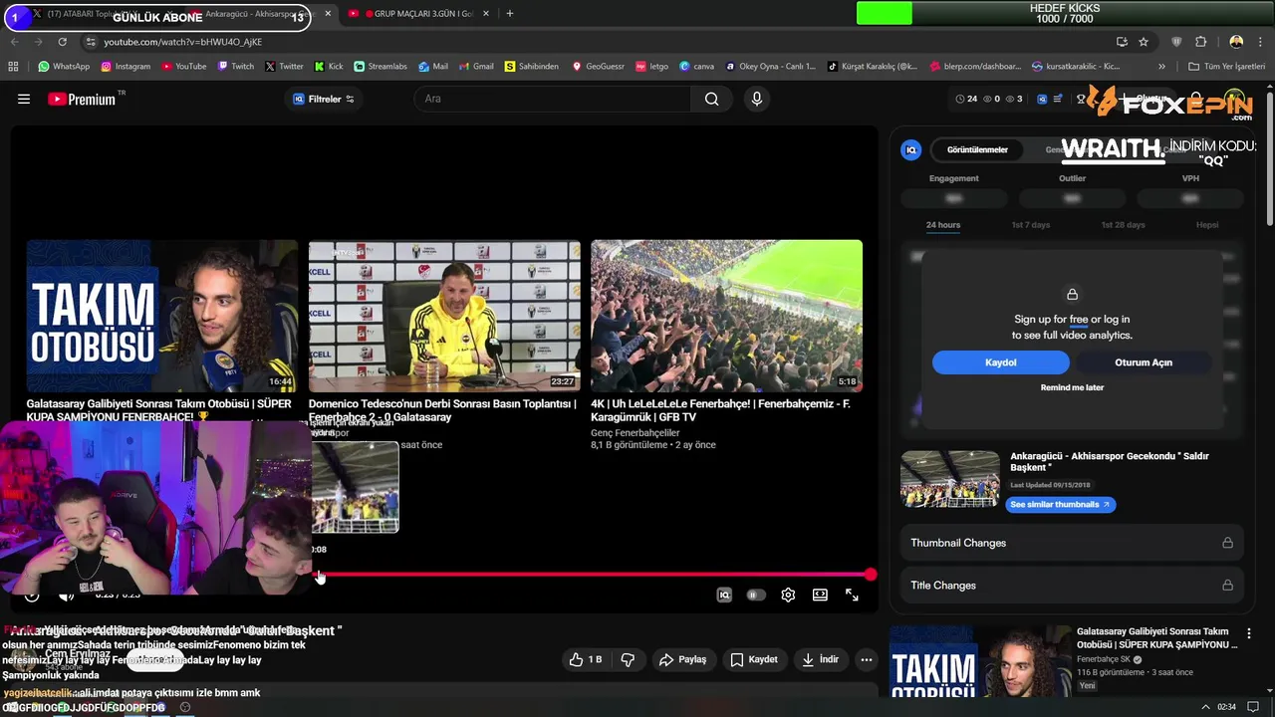Enter fullscreen on the video player

[x=852, y=595]
